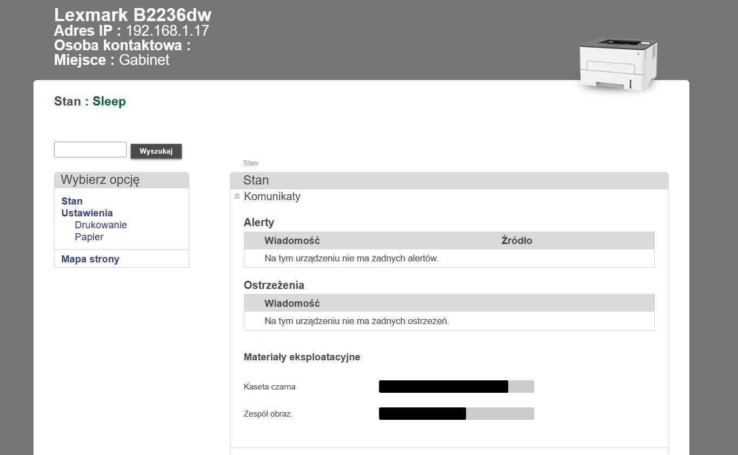Click the Zespół obraz. level bar
The height and width of the screenshot is (455, 738).
tap(456, 413)
